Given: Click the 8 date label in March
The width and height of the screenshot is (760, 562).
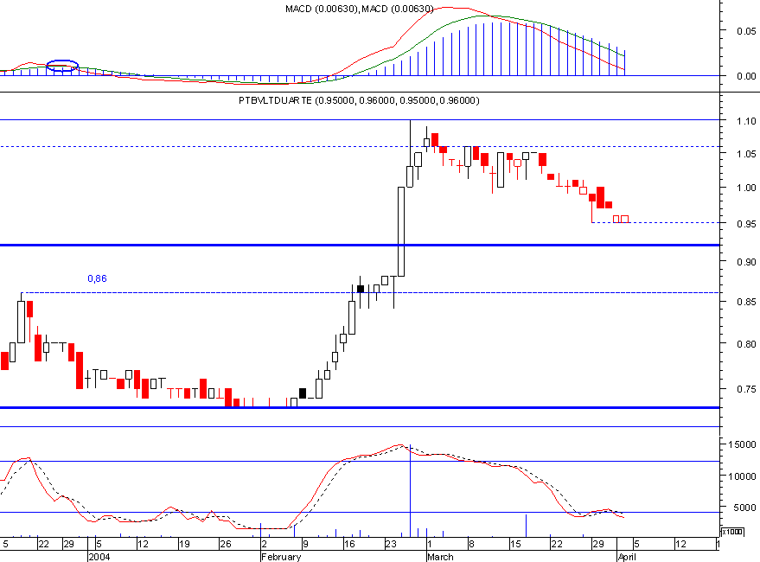Looking at the screenshot, I should [x=471, y=544].
